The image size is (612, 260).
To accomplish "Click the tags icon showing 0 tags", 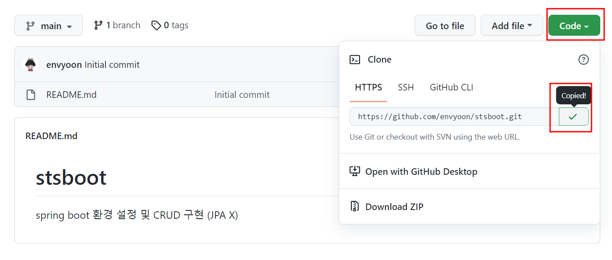I will pos(156,25).
